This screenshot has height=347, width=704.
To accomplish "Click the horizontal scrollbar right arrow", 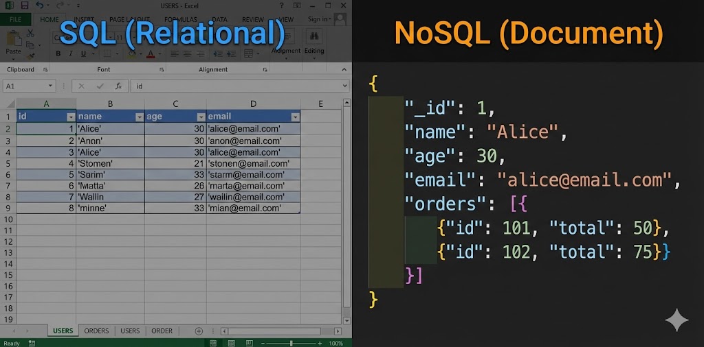I will [338, 331].
